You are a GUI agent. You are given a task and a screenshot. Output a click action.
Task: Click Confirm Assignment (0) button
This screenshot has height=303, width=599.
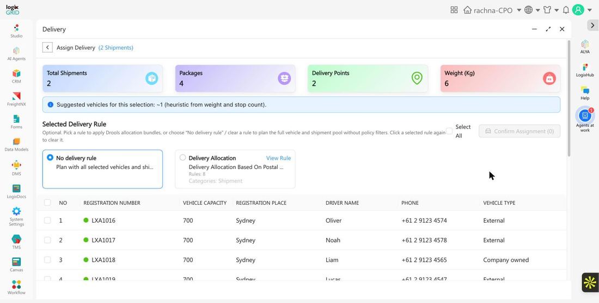(x=519, y=131)
